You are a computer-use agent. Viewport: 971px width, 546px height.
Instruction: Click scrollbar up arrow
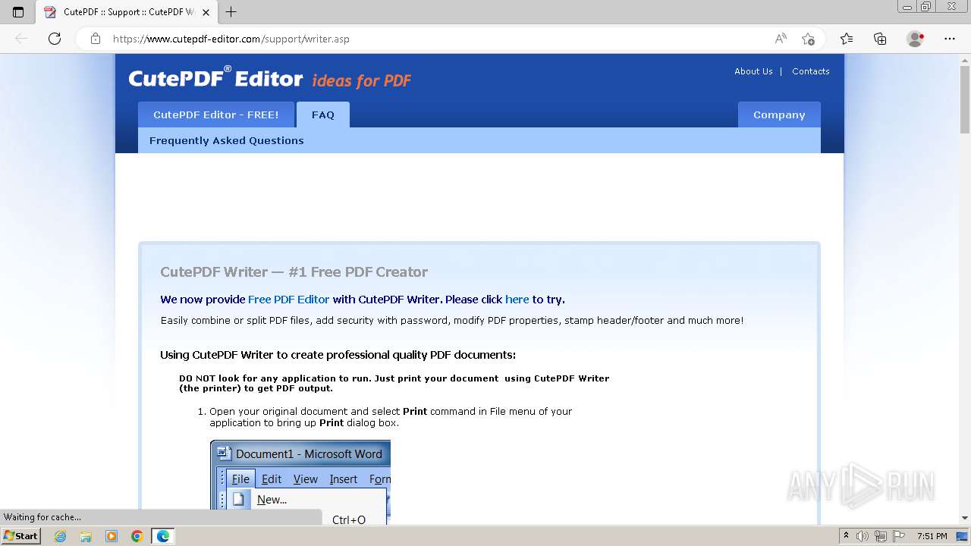pos(964,59)
